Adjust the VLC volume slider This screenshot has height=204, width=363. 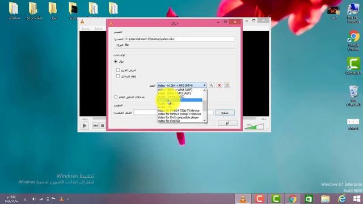[254, 126]
